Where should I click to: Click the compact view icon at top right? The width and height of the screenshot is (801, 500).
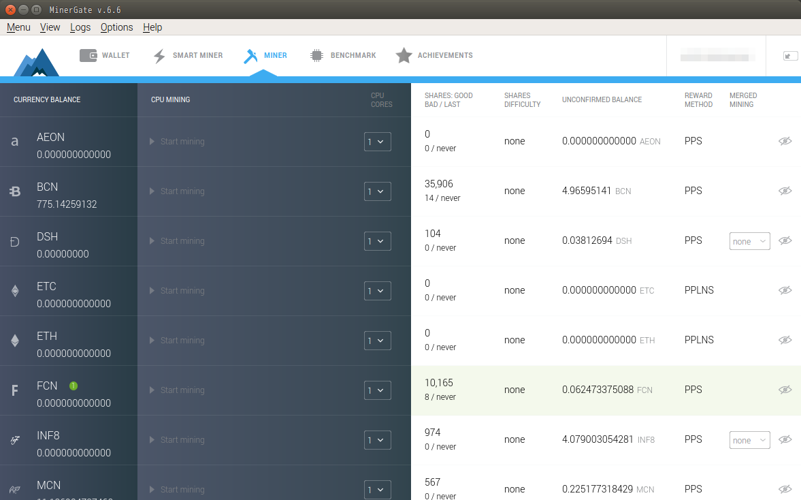pyautogui.click(x=790, y=56)
